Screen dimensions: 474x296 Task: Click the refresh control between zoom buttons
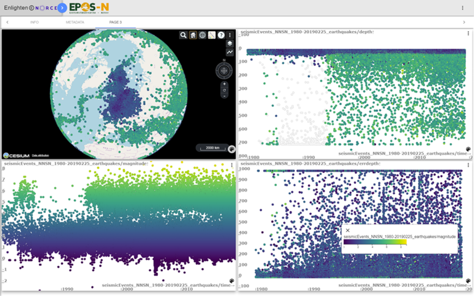[224, 90]
